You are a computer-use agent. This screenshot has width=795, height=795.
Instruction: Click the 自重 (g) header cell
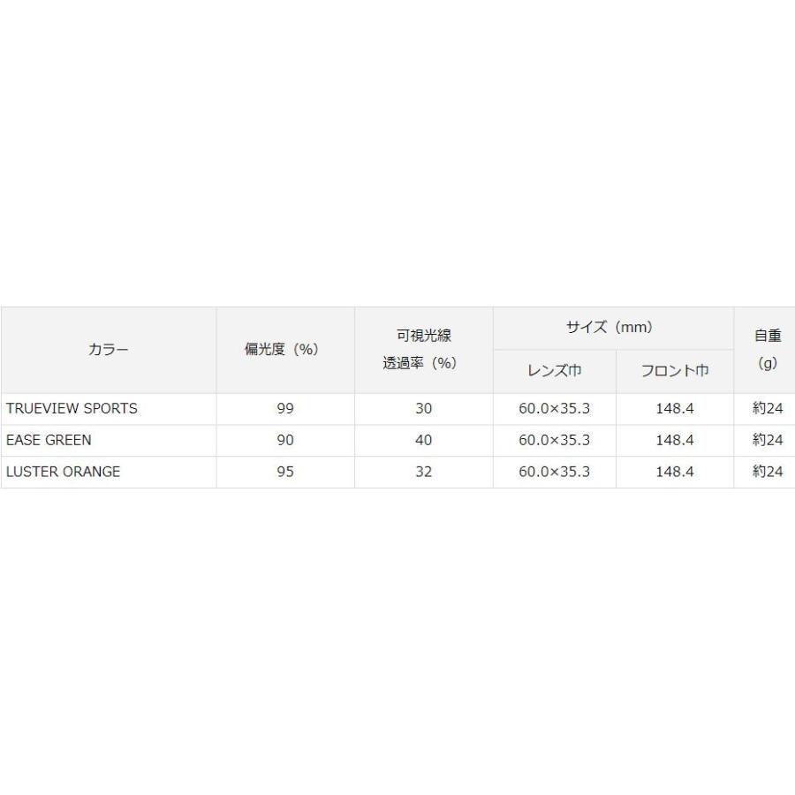(767, 350)
